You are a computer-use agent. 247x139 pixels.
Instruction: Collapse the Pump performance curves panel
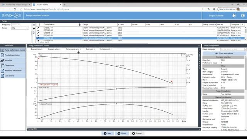(x=199, y=46)
